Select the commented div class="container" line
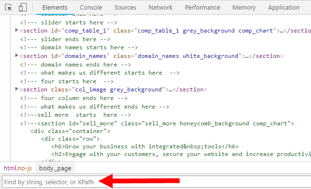 [x=70, y=131]
